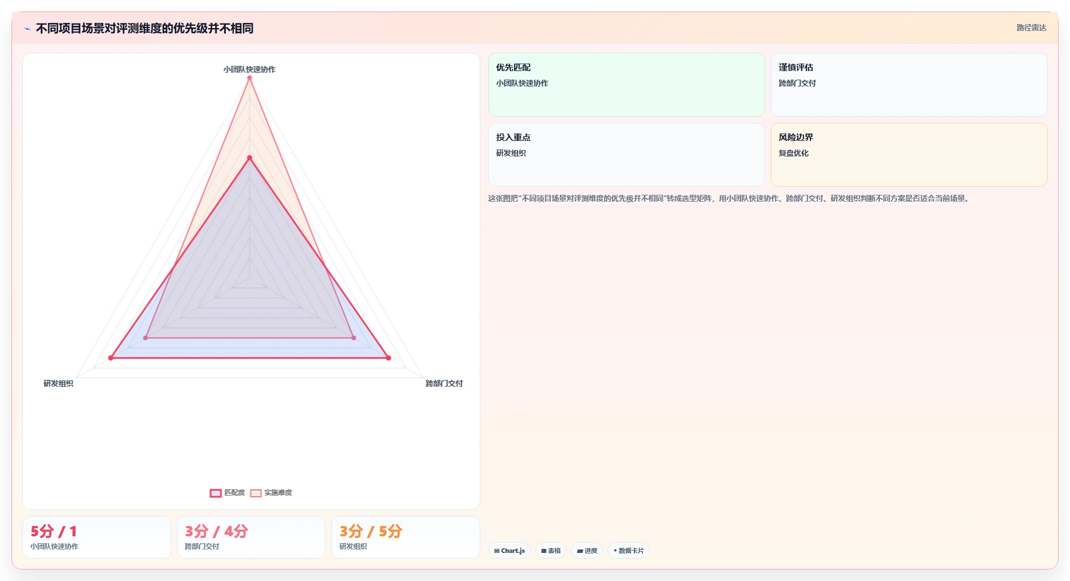The height and width of the screenshot is (581, 1070).
Task: Open the 风险边界 card
Action: [909, 155]
